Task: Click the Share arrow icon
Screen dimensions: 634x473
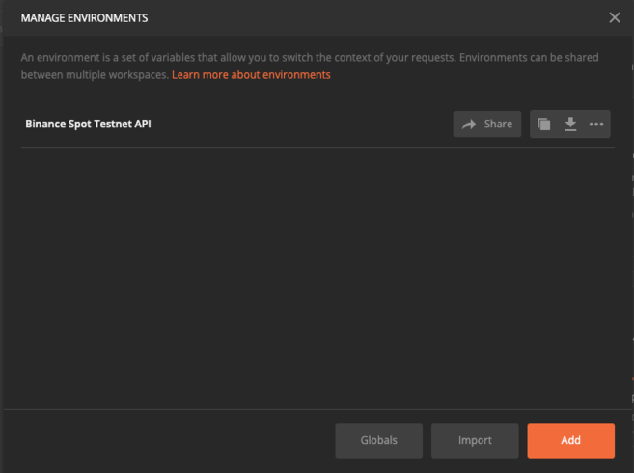Action: click(469, 125)
